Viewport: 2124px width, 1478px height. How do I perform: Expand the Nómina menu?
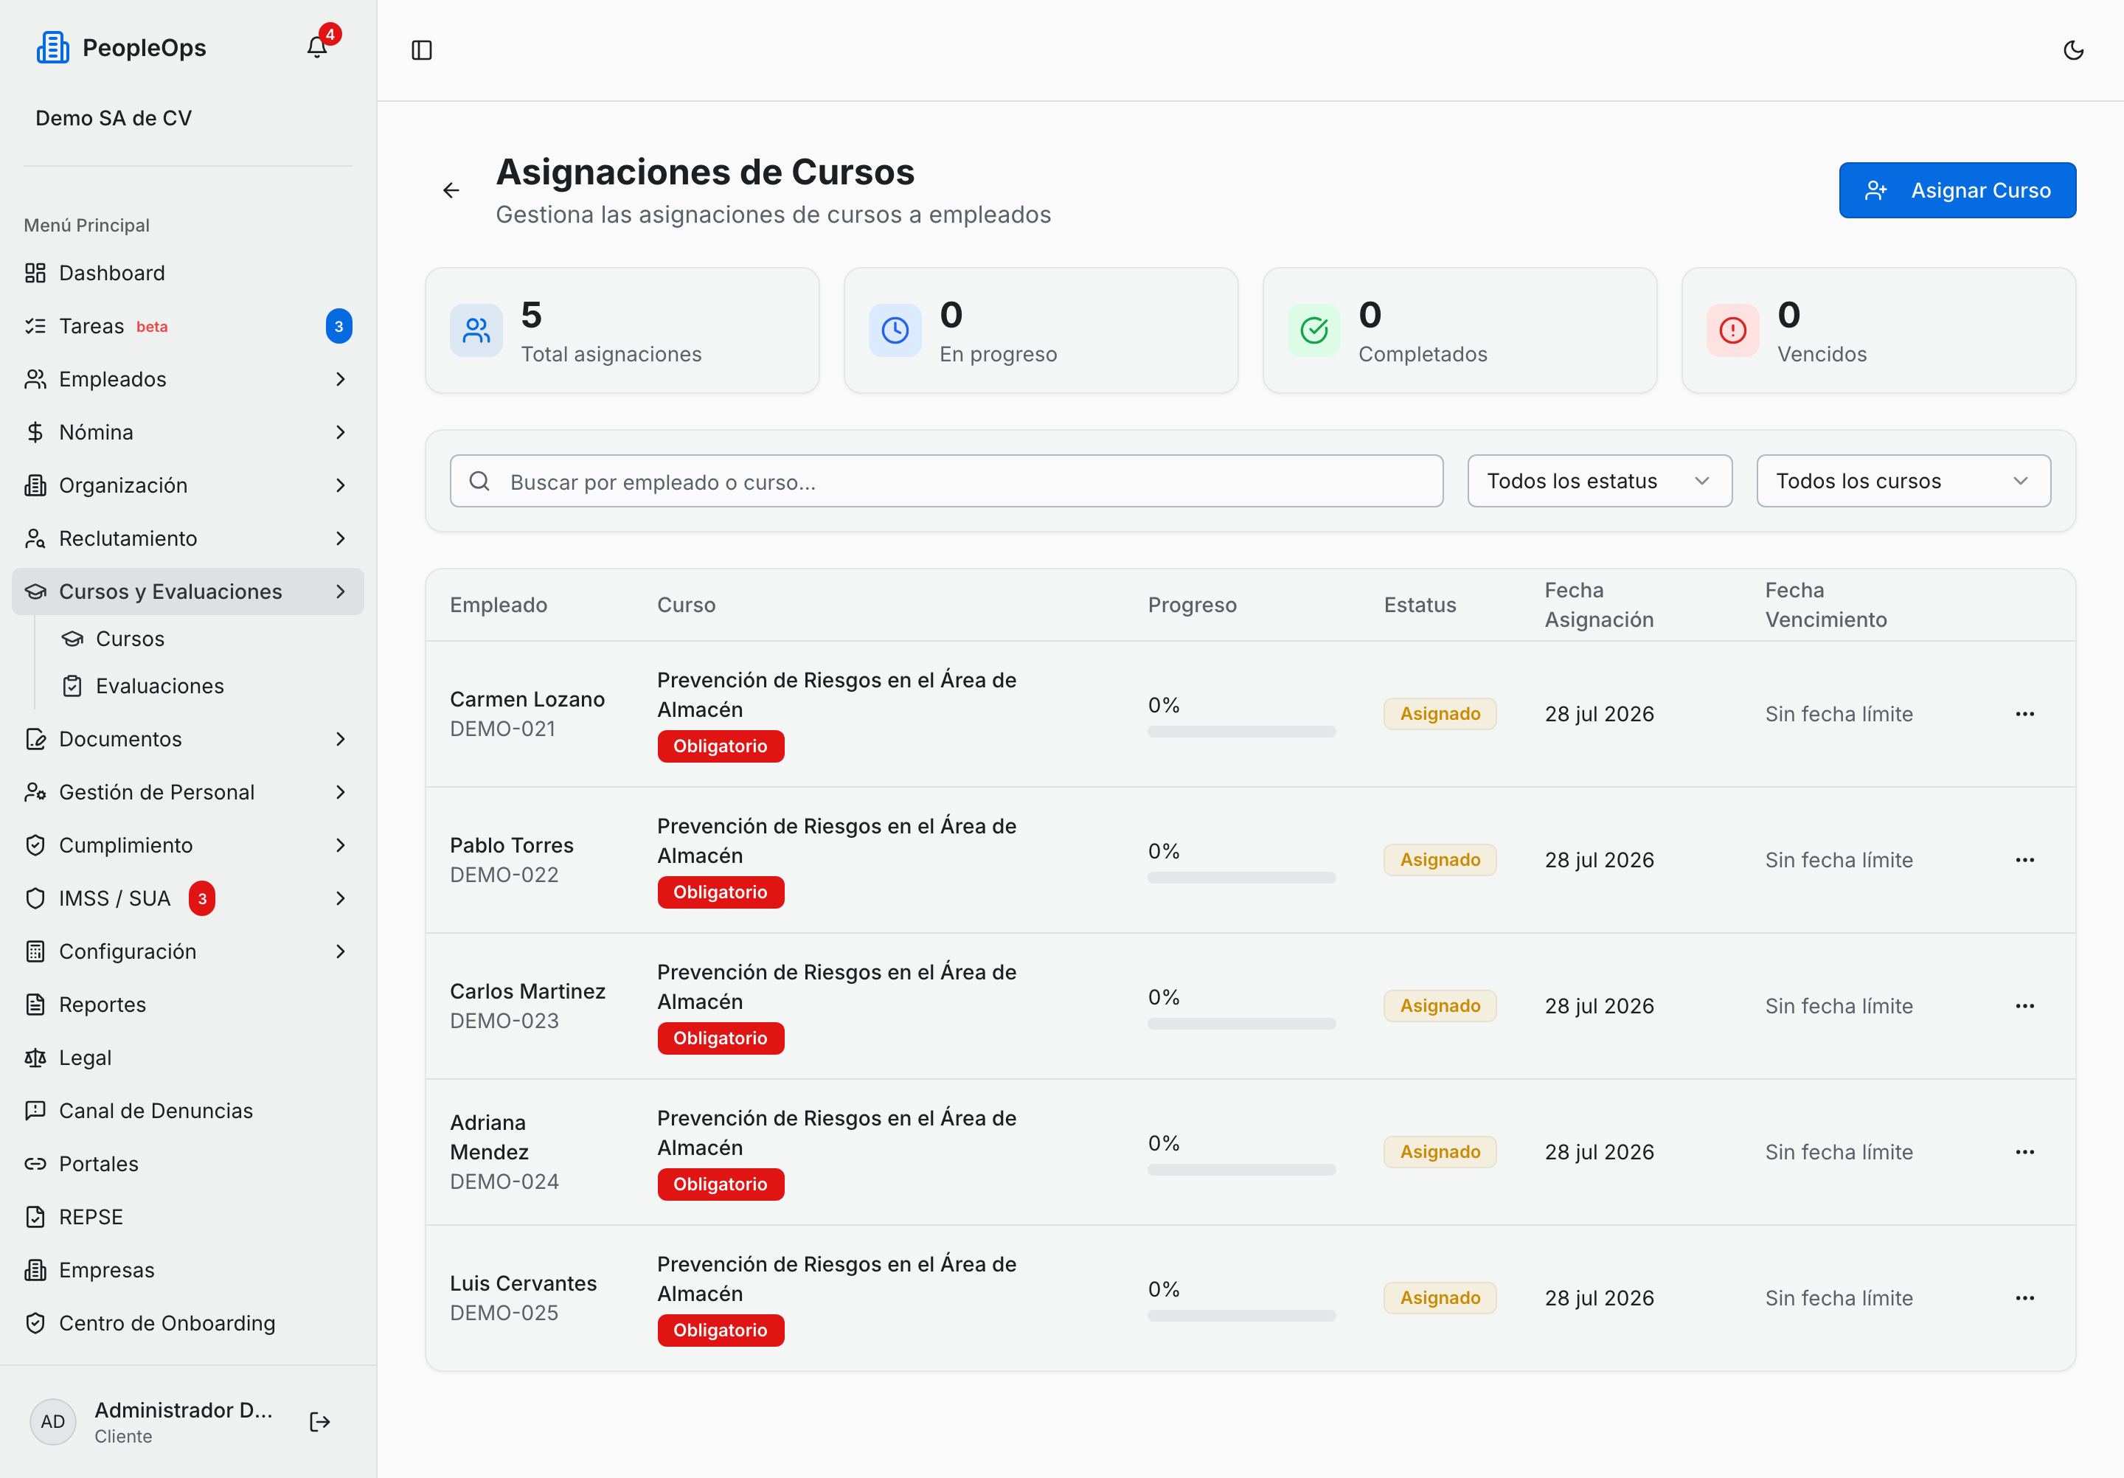[188, 432]
